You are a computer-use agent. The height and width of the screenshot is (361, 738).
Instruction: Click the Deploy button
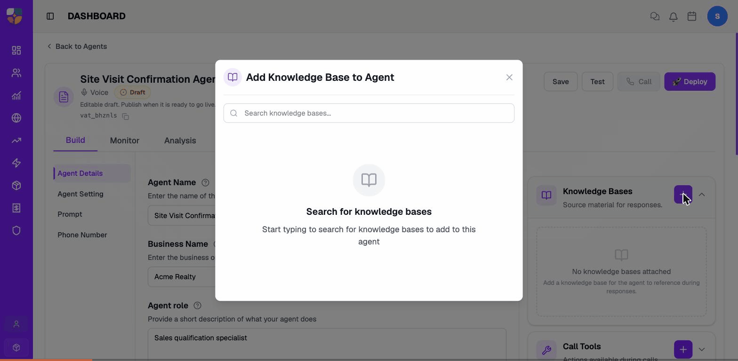(690, 82)
